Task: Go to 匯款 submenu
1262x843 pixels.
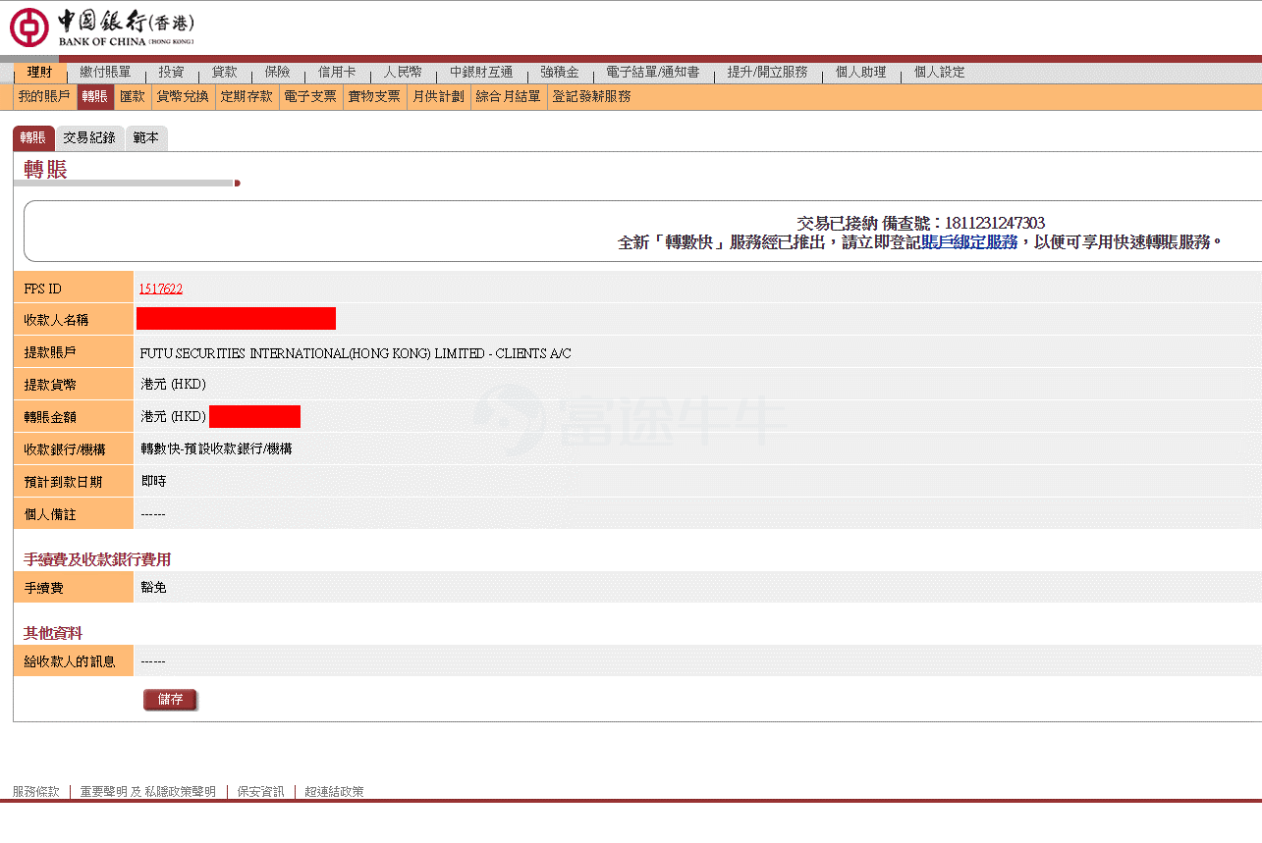Action: [x=133, y=96]
